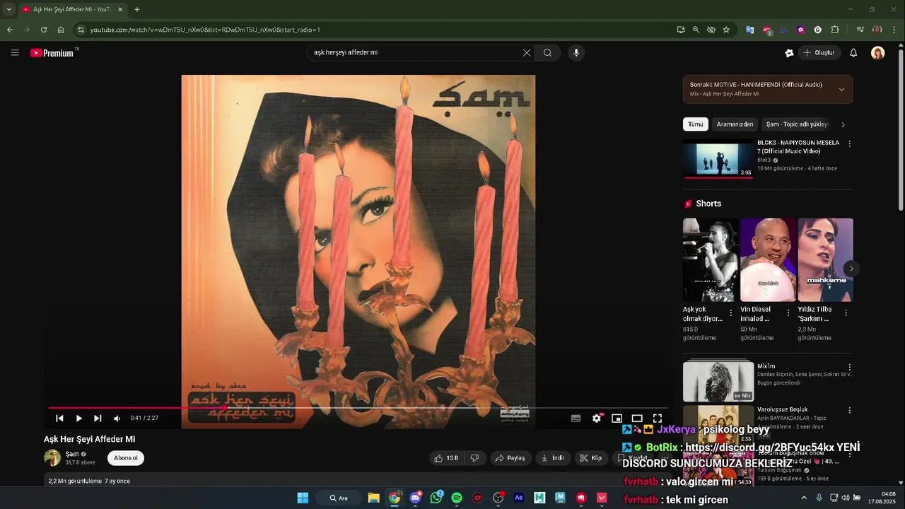The height and width of the screenshot is (509, 905).
Task: Reload the page in Chrome
Action: coord(43,30)
